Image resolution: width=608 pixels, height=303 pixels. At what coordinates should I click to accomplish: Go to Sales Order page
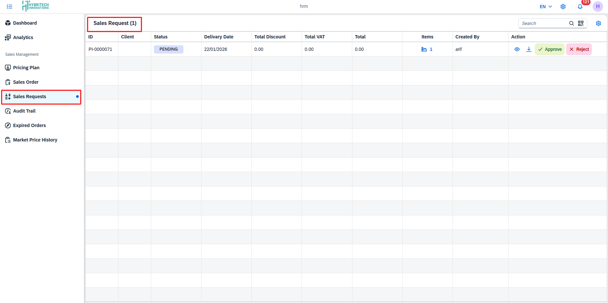click(x=26, y=82)
